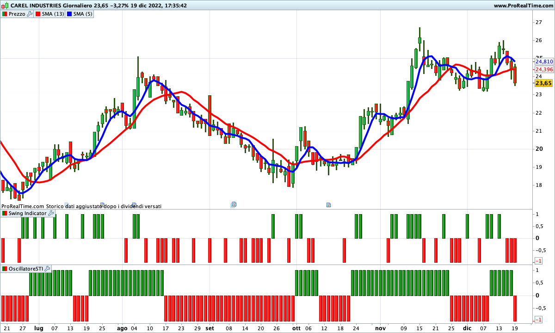The image size is (555, 333).
Task: Click the 'dic' month label on the date axis
Action: pos(467,328)
